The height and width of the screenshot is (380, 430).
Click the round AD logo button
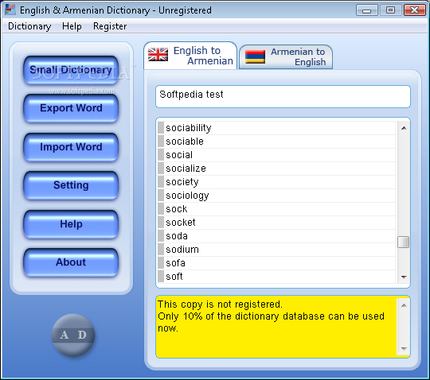(x=73, y=335)
